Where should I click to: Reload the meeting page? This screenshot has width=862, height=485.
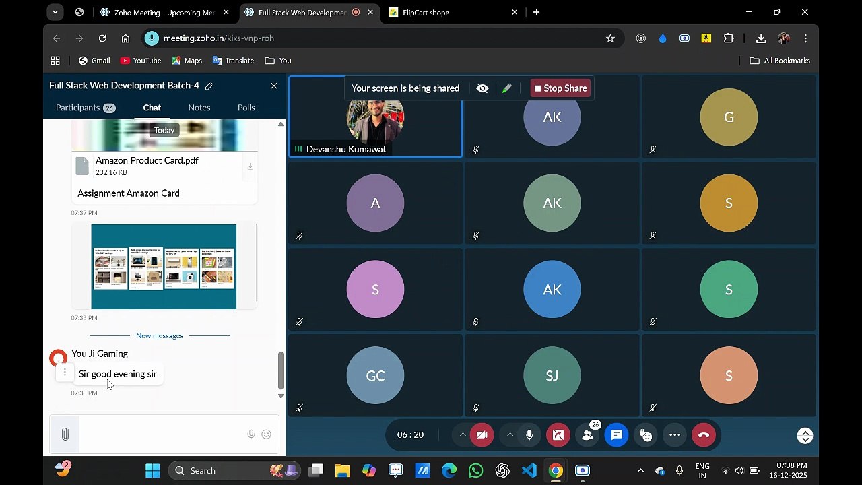pyautogui.click(x=102, y=38)
